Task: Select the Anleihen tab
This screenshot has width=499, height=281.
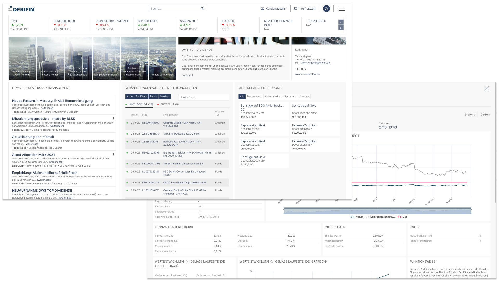Action: click(165, 97)
